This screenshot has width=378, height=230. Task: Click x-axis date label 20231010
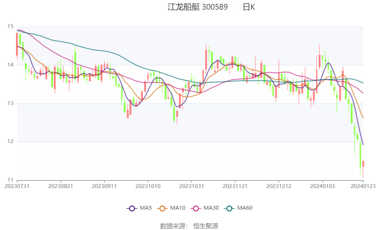148,186
